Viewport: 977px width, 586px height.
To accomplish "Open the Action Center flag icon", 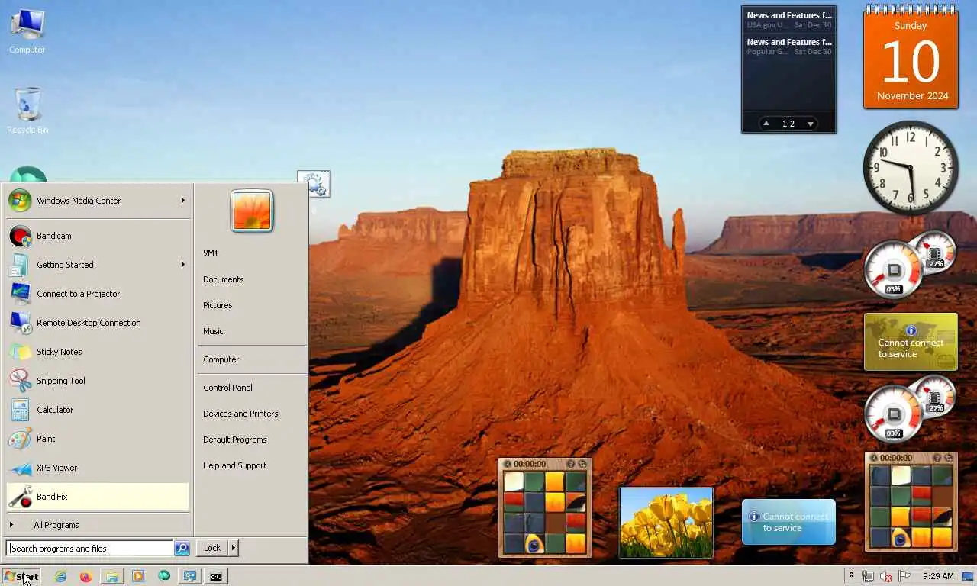I will tap(904, 576).
